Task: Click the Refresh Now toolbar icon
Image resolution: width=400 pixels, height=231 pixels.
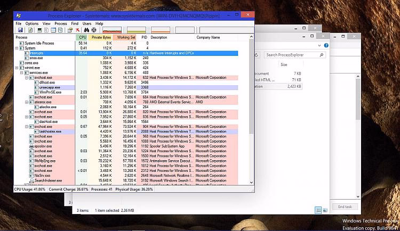Action: click(x=30, y=30)
